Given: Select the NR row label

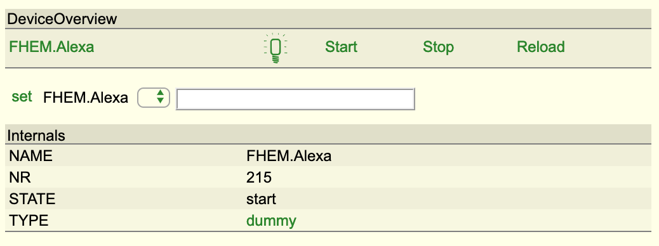Looking at the screenshot, I should [20, 178].
